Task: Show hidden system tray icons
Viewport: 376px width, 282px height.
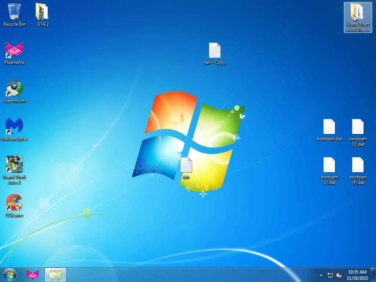Action: 321,275
